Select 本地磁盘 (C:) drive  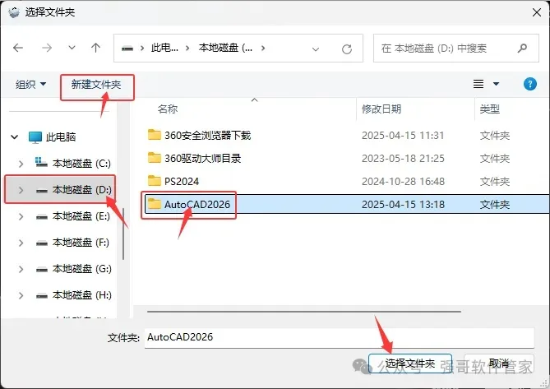(81, 164)
